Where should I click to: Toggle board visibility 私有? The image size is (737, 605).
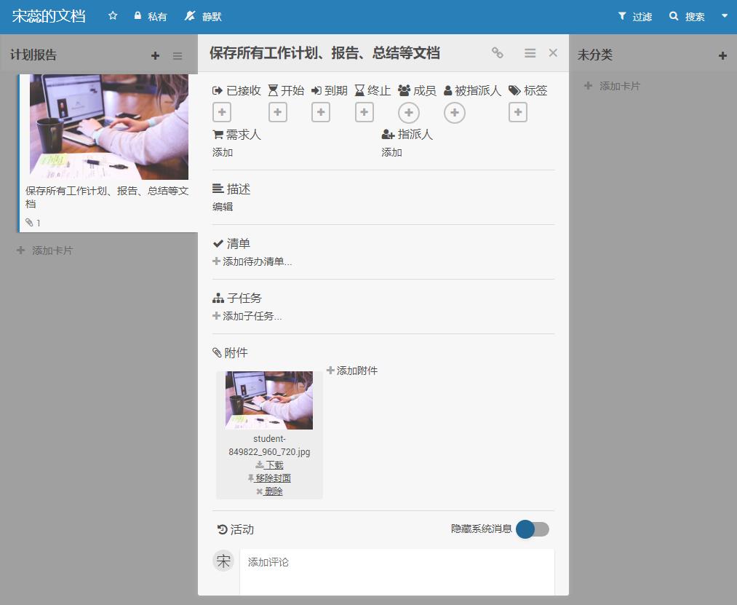(151, 16)
